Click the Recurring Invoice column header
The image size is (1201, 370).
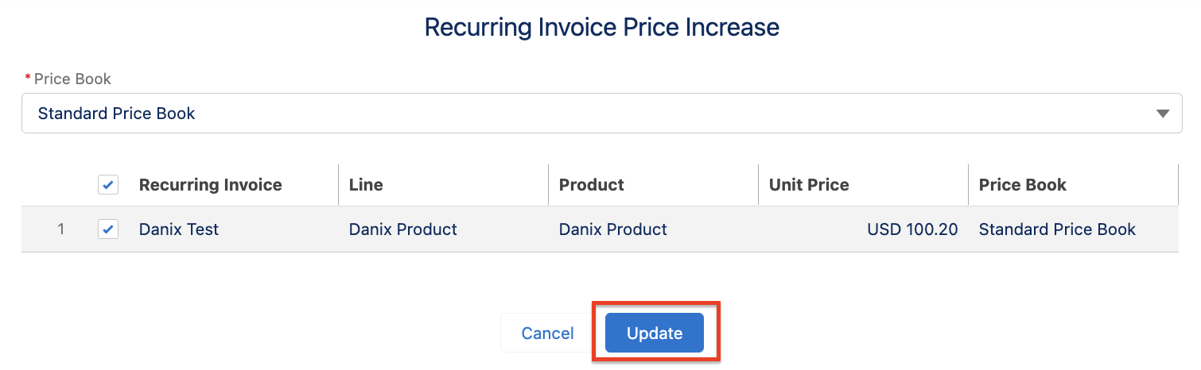(x=211, y=185)
